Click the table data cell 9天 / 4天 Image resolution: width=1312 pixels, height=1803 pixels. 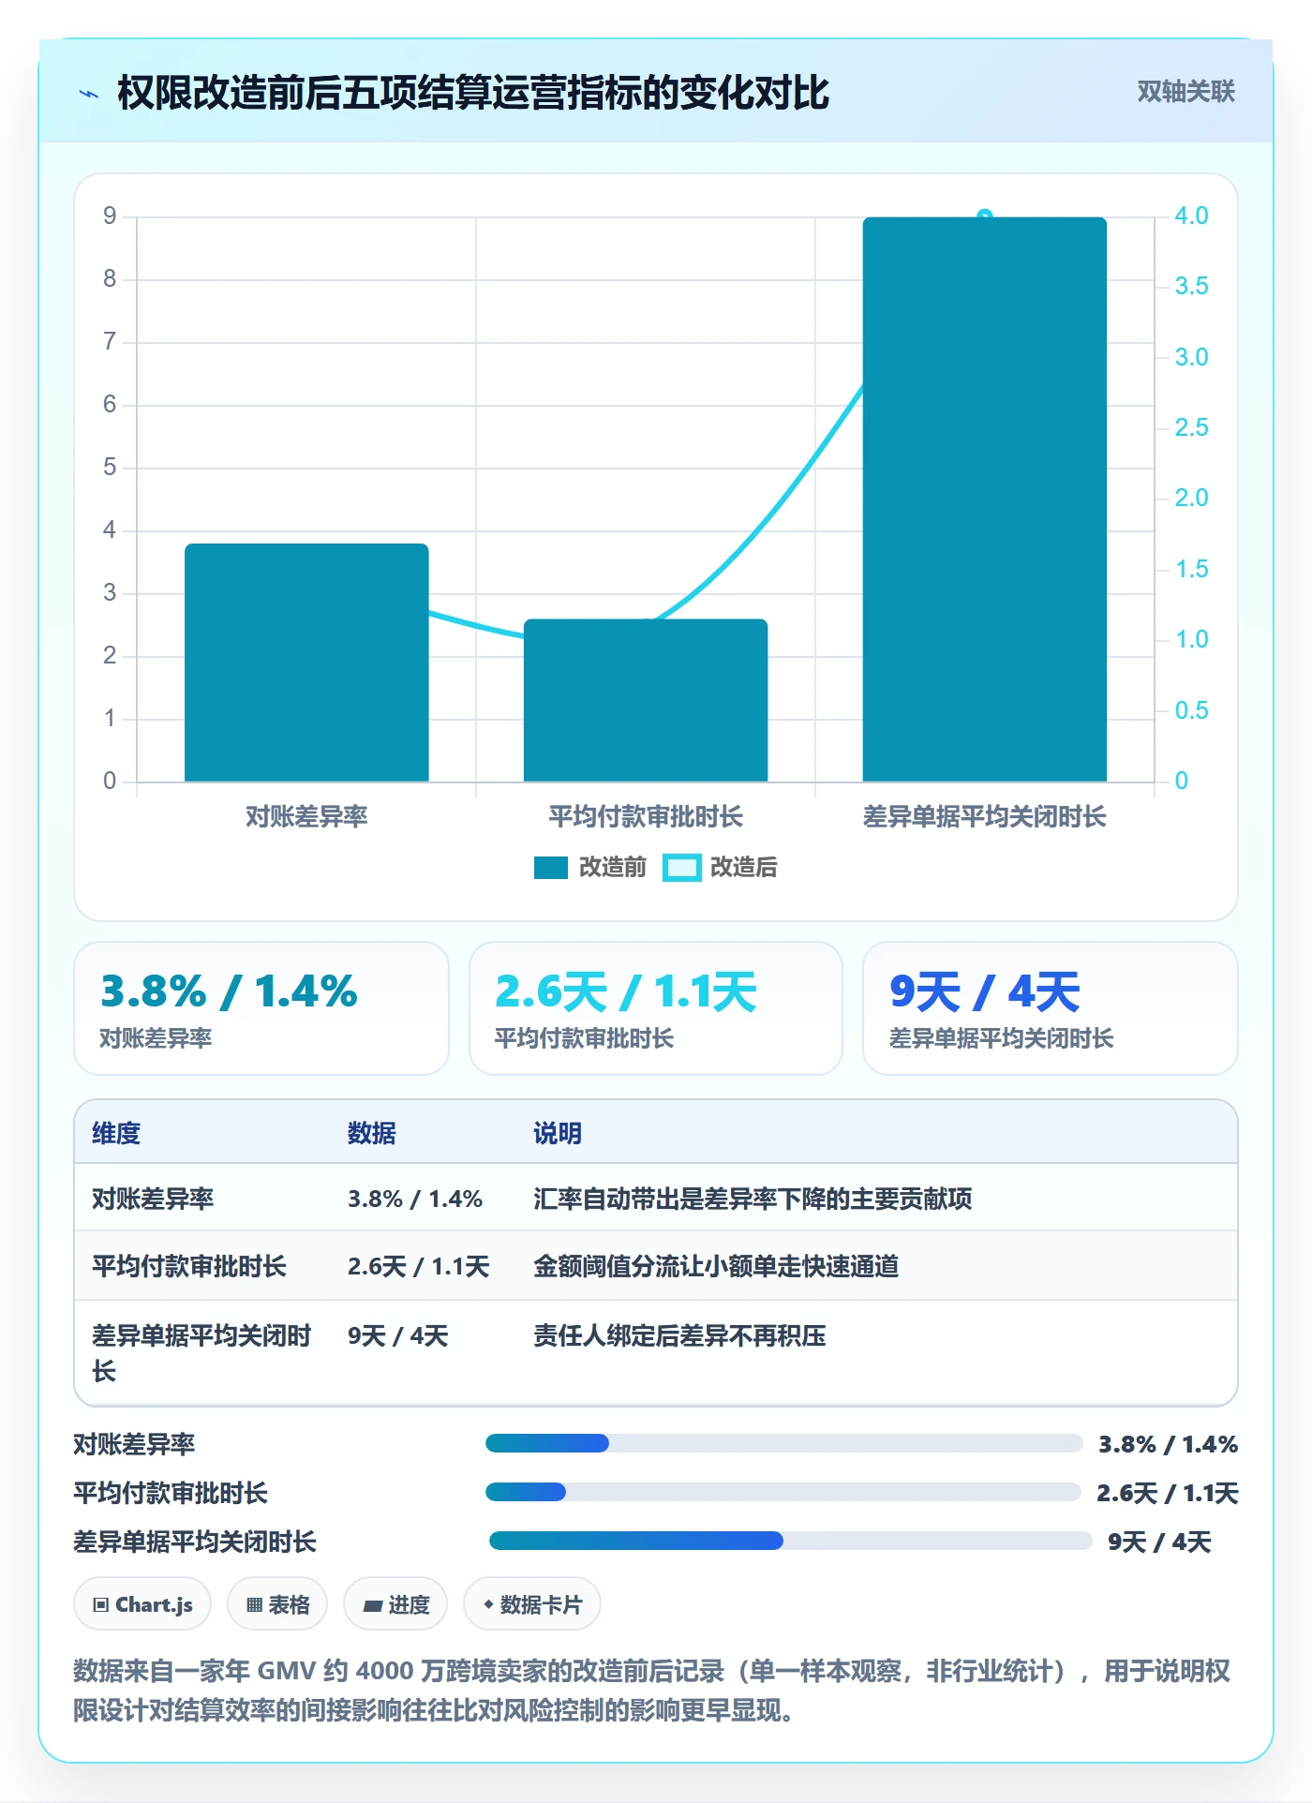coord(397,1335)
